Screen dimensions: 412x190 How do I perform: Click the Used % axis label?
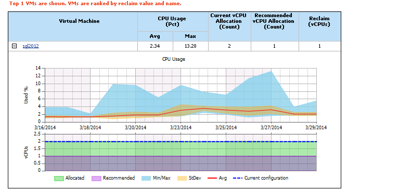point(26,95)
